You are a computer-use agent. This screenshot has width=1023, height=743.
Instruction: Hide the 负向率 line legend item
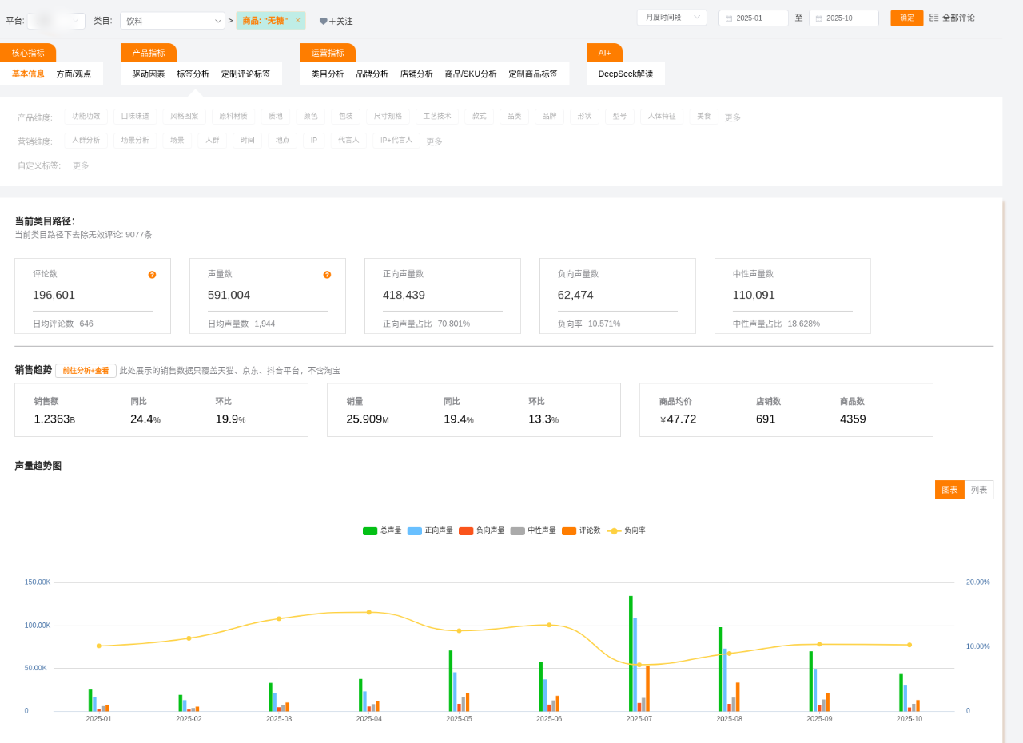[x=614, y=530]
